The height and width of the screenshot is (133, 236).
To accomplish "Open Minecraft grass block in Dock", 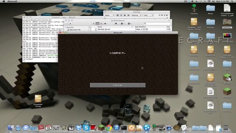I will point(101,128).
